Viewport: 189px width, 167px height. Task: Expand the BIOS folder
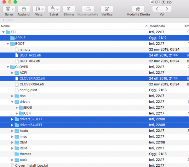tap(17, 108)
